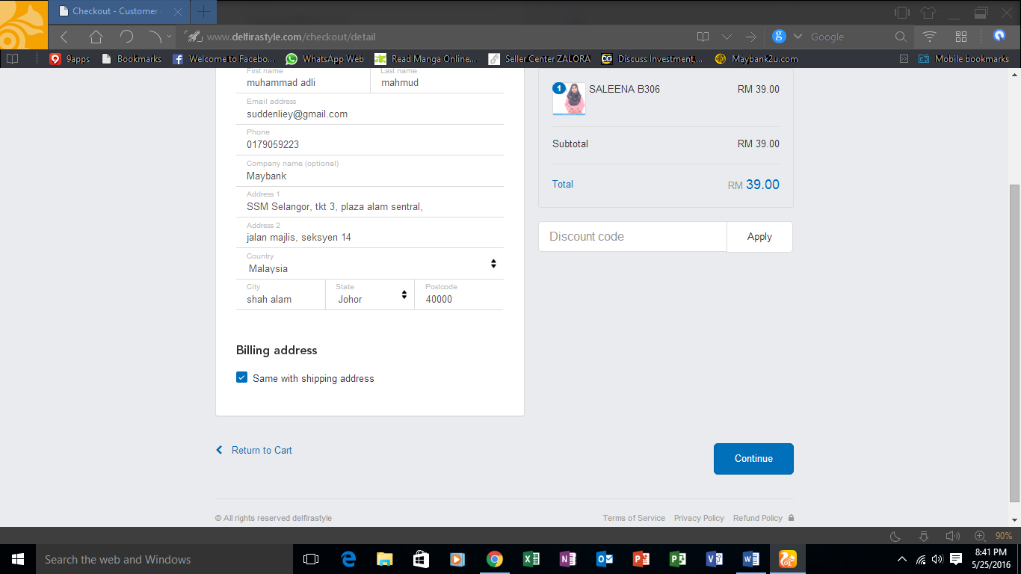Enable night mode moon icon in status bar
Image resolution: width=1021 pixels, height=574 pixels.
pos(895,536)
